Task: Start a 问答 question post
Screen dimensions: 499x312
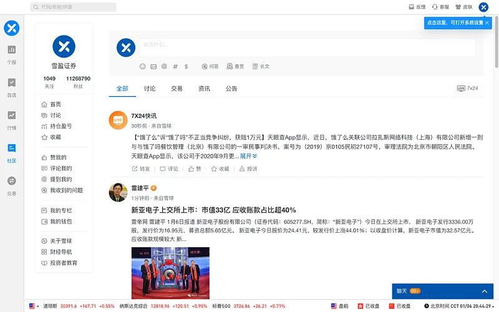Action: [210, 66]
